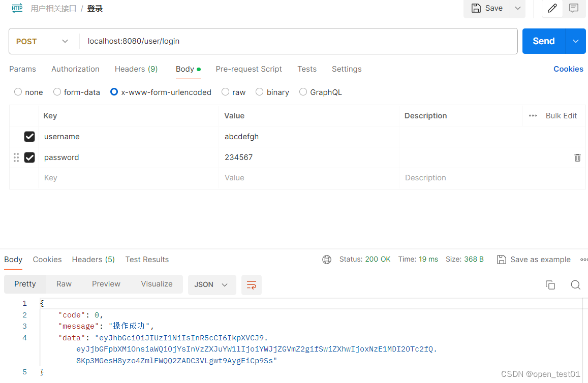Toggle the line wrap icon
The image size is (588, 383).
(252, 285)
